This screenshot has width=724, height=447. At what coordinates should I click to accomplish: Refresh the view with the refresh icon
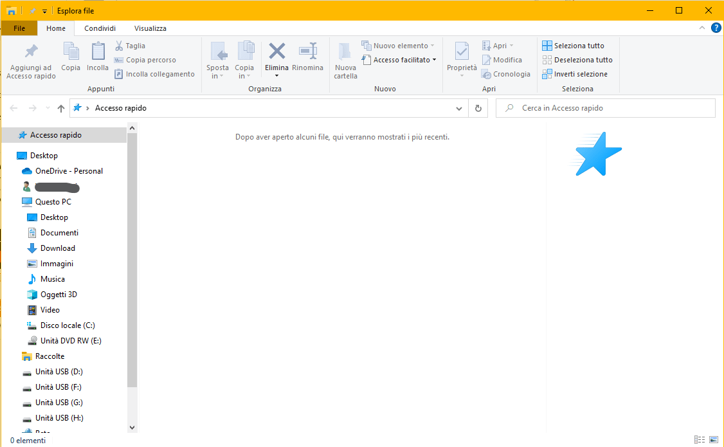[477, 107]
